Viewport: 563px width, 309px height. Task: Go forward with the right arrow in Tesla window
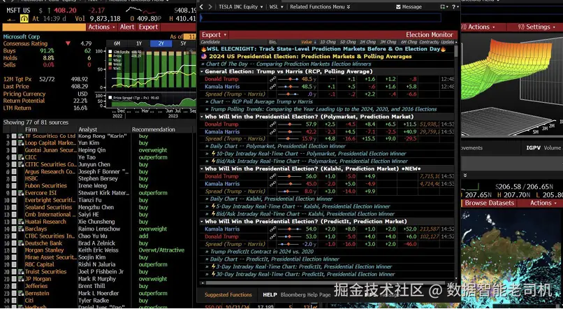pos(210,7)
